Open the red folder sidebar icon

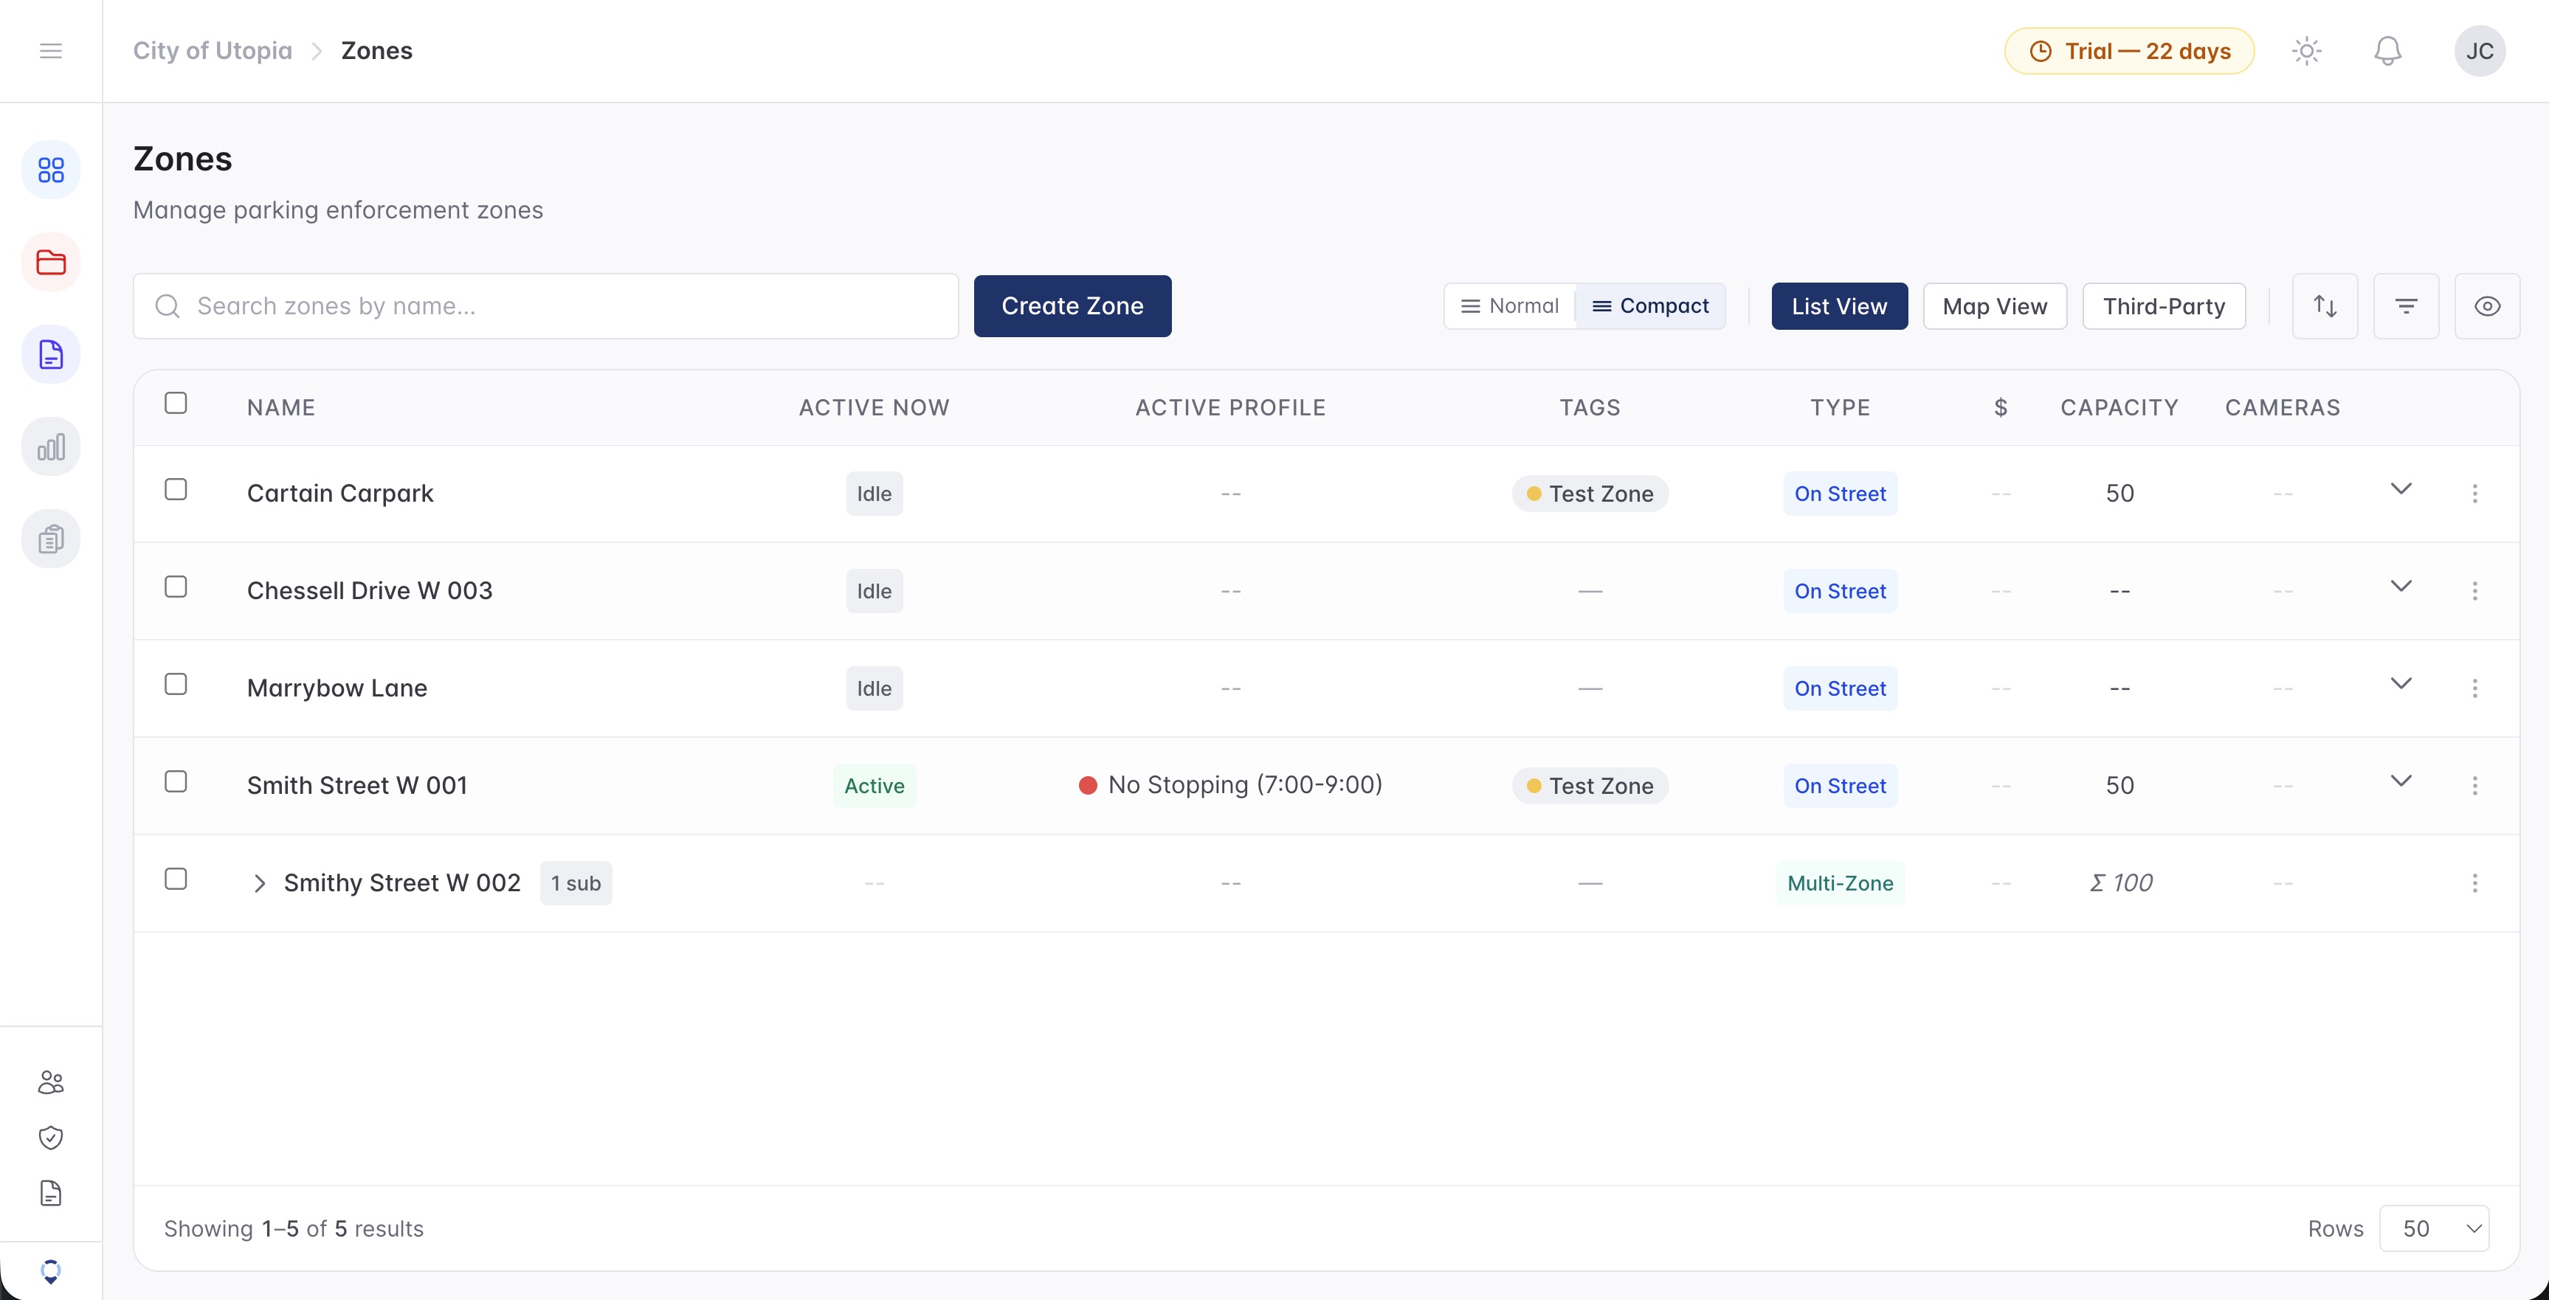point(50,262)
